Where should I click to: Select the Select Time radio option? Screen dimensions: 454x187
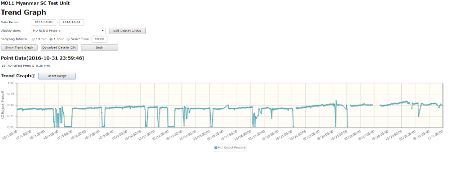tap(68, 39)
